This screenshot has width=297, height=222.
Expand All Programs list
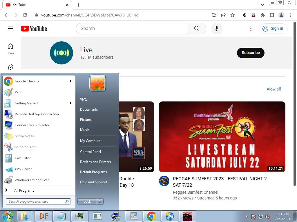click(x=38, y=190)
